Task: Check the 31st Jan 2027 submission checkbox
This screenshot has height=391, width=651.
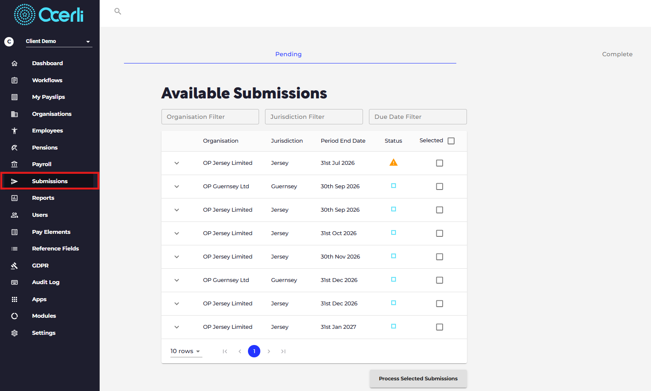Action: click(x=440, y=327)
